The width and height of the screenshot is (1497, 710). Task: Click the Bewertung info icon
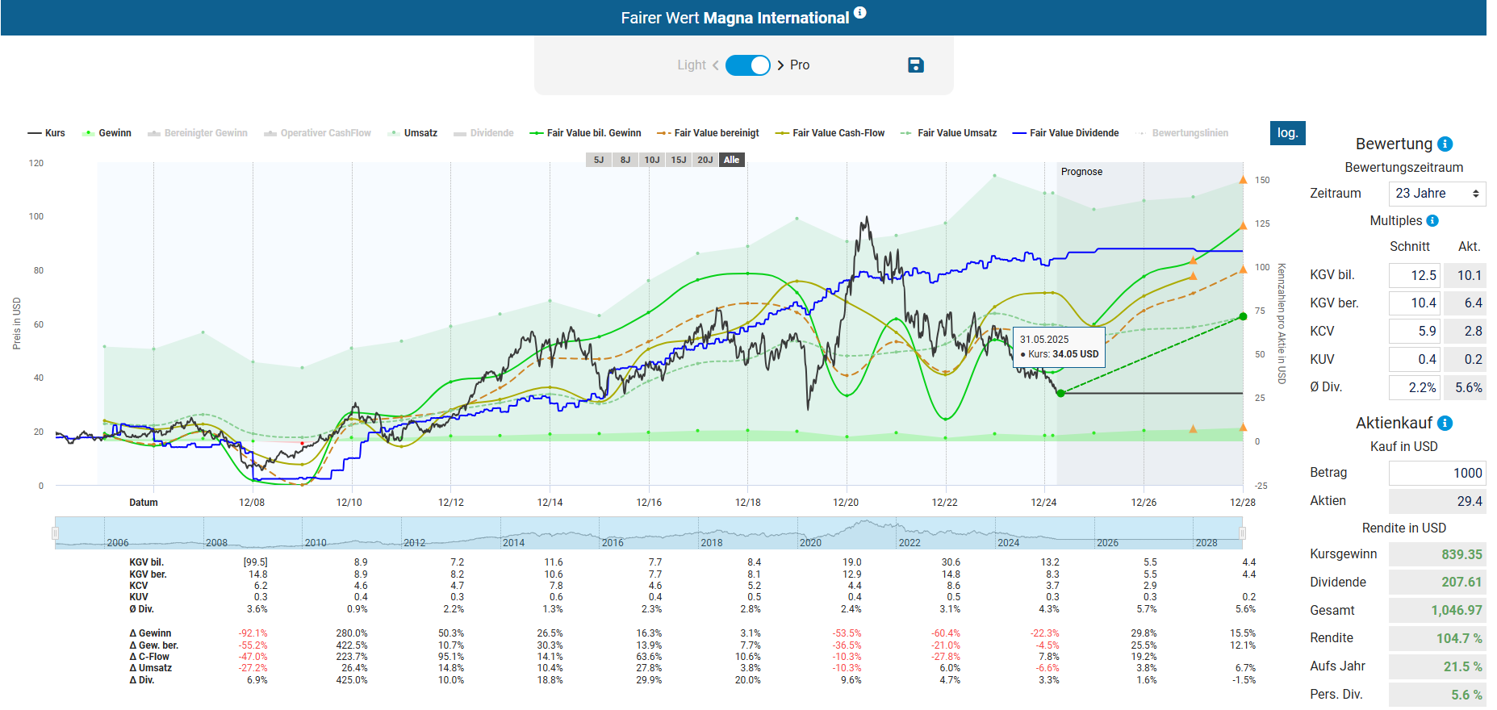pos(1445,144)
